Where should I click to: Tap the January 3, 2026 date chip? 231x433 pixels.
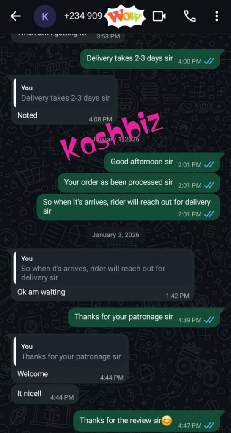[115, 235]
